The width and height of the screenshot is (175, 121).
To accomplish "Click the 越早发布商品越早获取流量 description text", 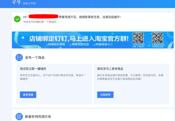I will [130, 77].
